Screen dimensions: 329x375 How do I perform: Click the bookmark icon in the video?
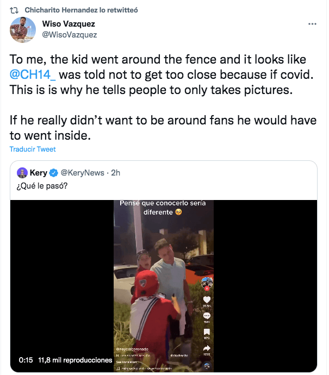(206, 333)
